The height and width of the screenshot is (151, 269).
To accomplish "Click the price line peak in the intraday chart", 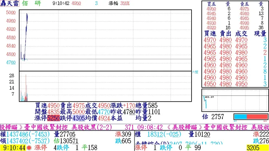I will point(27,14).
